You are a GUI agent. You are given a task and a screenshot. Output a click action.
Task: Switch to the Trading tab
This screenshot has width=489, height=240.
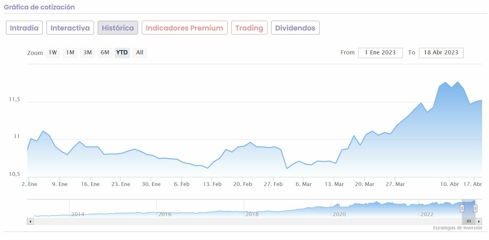(249, 28)
